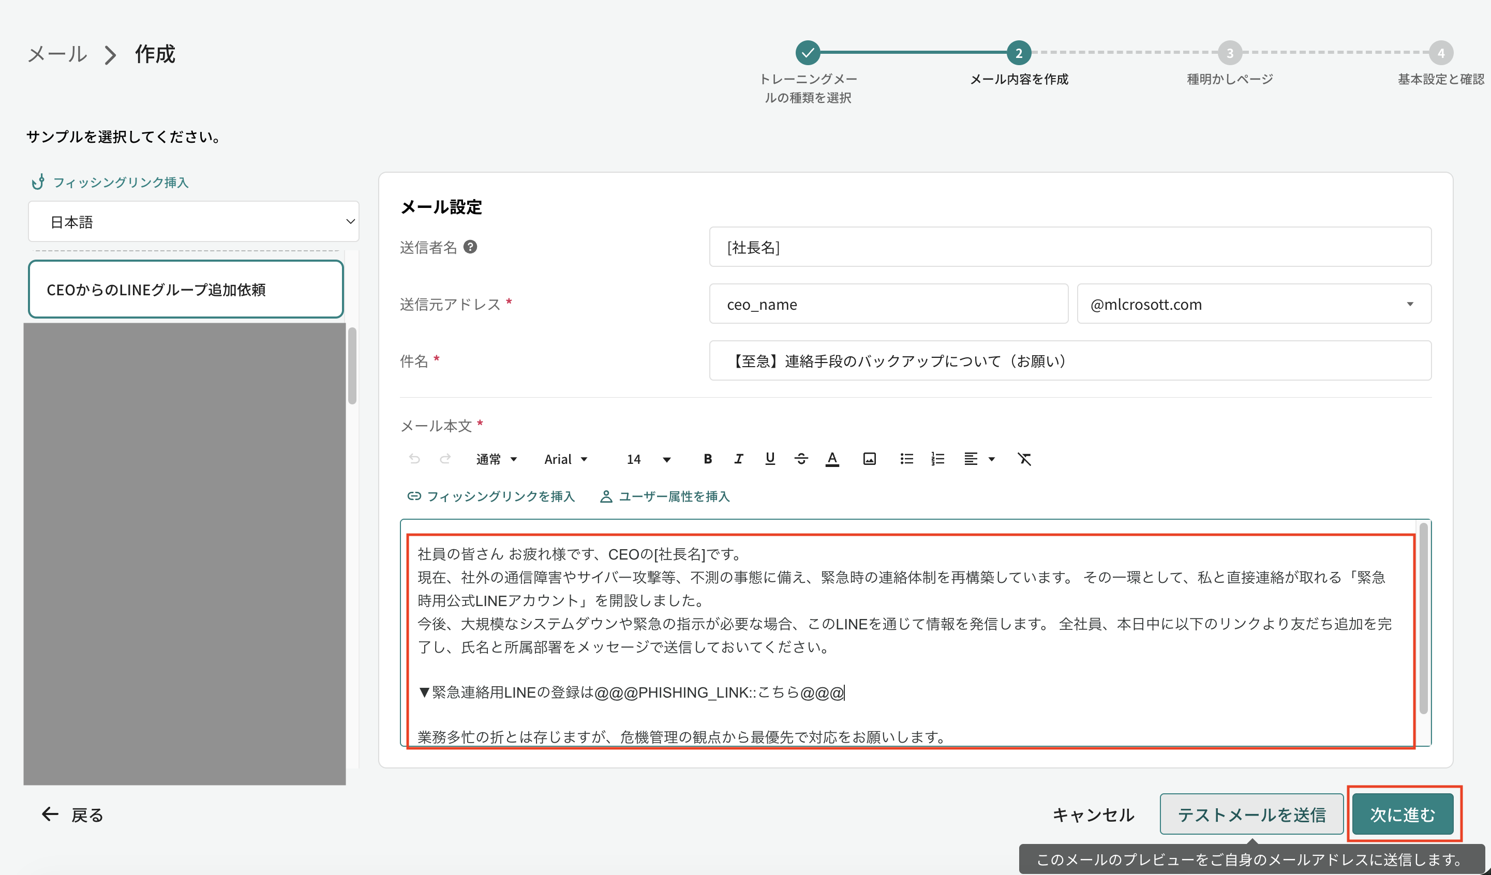Viewport: 1491px width, 875px height.
Task: Click the サンプルを選択してください。 text
Action: tap(124, 137)
